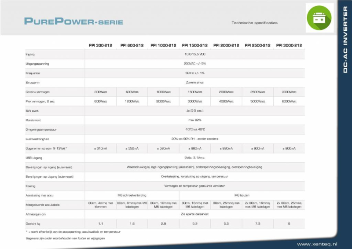Select the 'max 92%' efficiency value
The image size is (352, 249).
pyautogui.click(x=195, y=120)
